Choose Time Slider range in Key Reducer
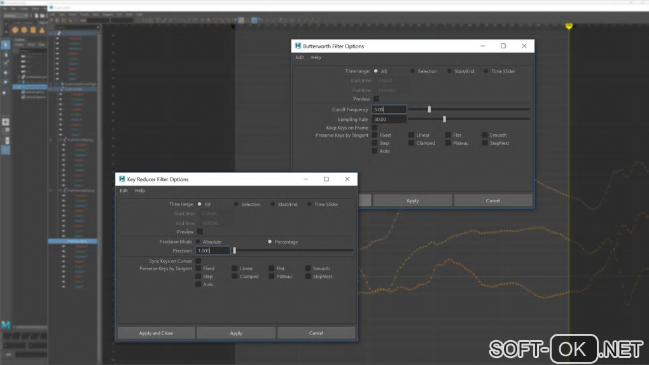This screenshot has width=649, height=365. coord(309,204)
